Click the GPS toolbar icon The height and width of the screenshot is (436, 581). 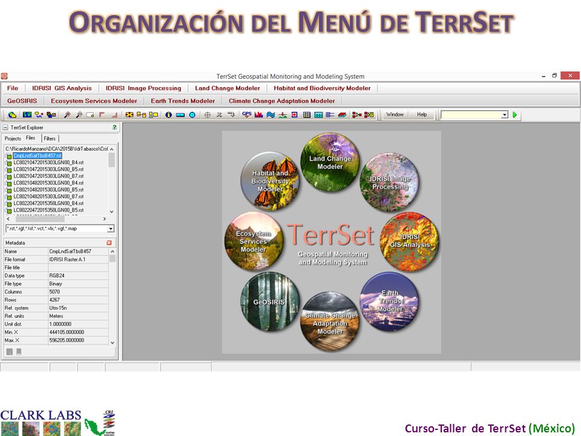click(x=247, y=114)
